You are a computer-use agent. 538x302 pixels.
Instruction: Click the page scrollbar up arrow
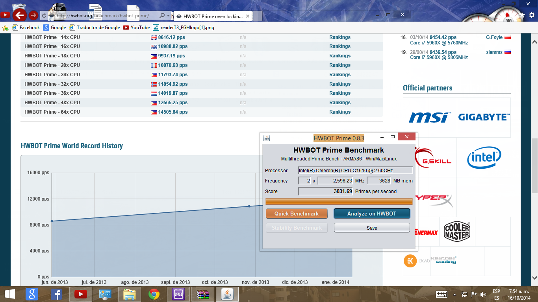pyautogui.click(x=534, y=41)
